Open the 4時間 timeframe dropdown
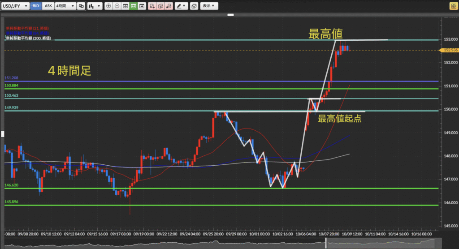459x249 pixels. click(65, 6)
